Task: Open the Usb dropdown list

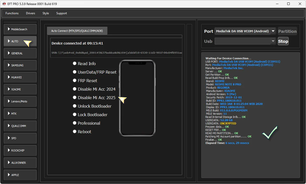Action: pyautogui.click(x=273, y=41)
